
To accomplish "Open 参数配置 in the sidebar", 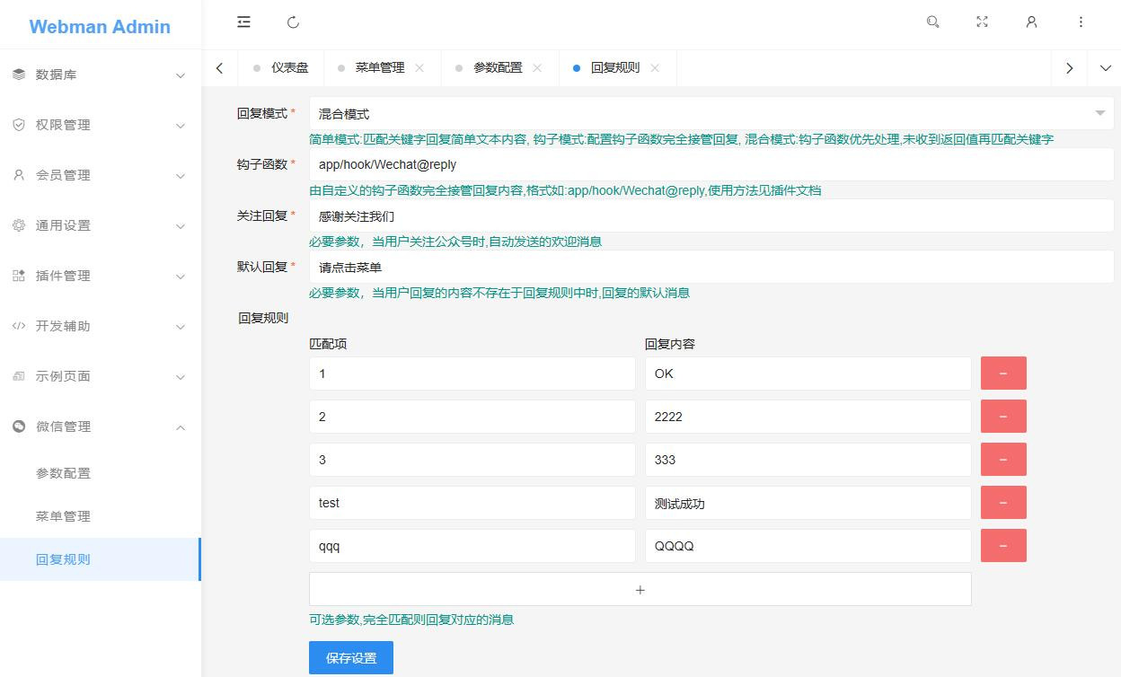I will coord(101,473).
